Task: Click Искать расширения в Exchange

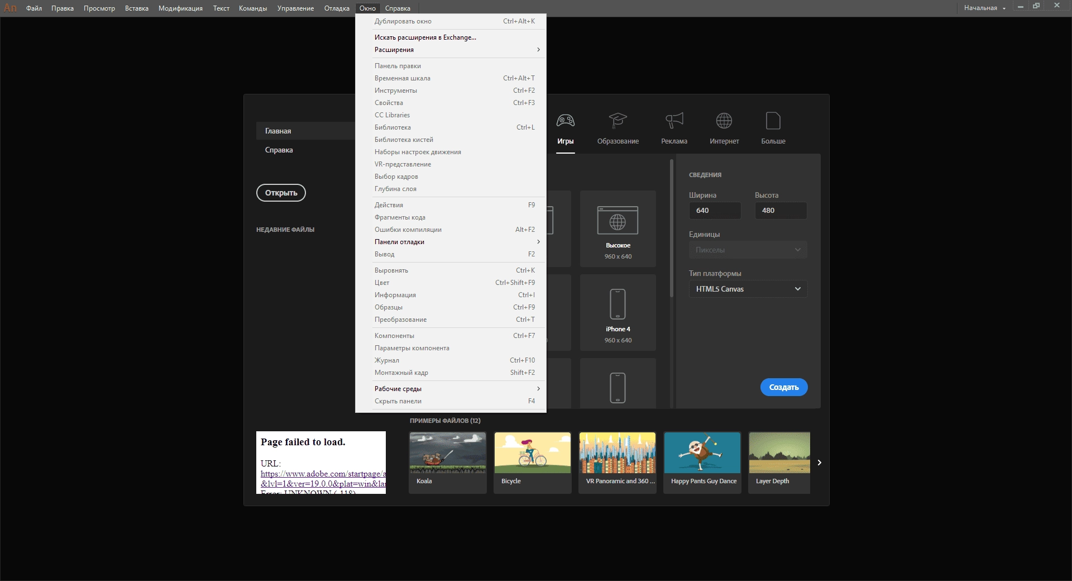Action: coord(451,37)
